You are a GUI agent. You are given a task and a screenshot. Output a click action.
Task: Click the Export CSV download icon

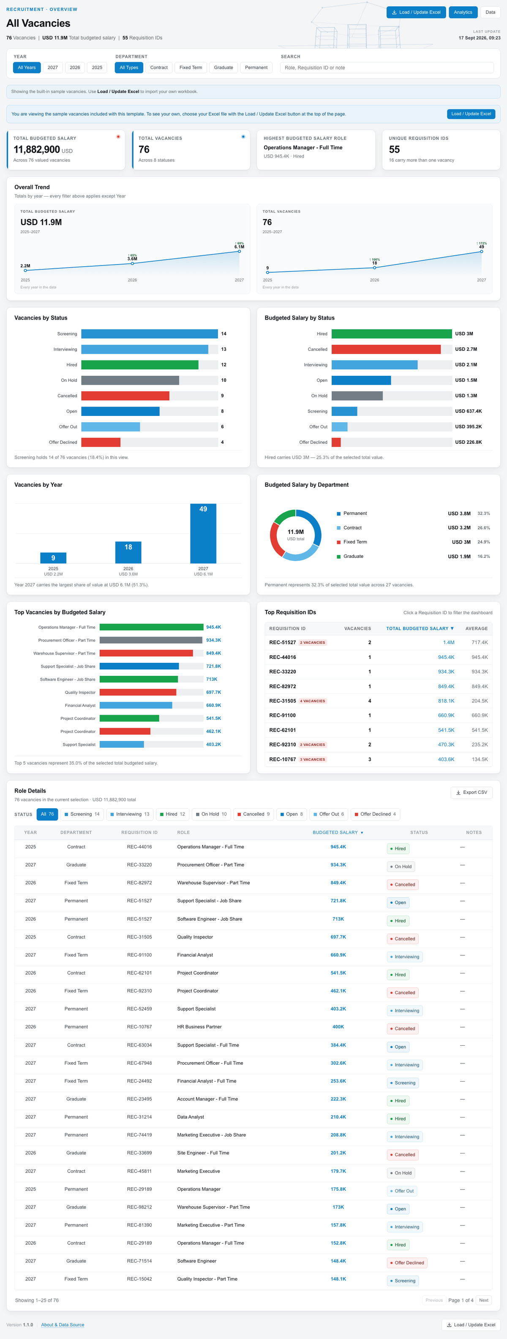(458, 792)
